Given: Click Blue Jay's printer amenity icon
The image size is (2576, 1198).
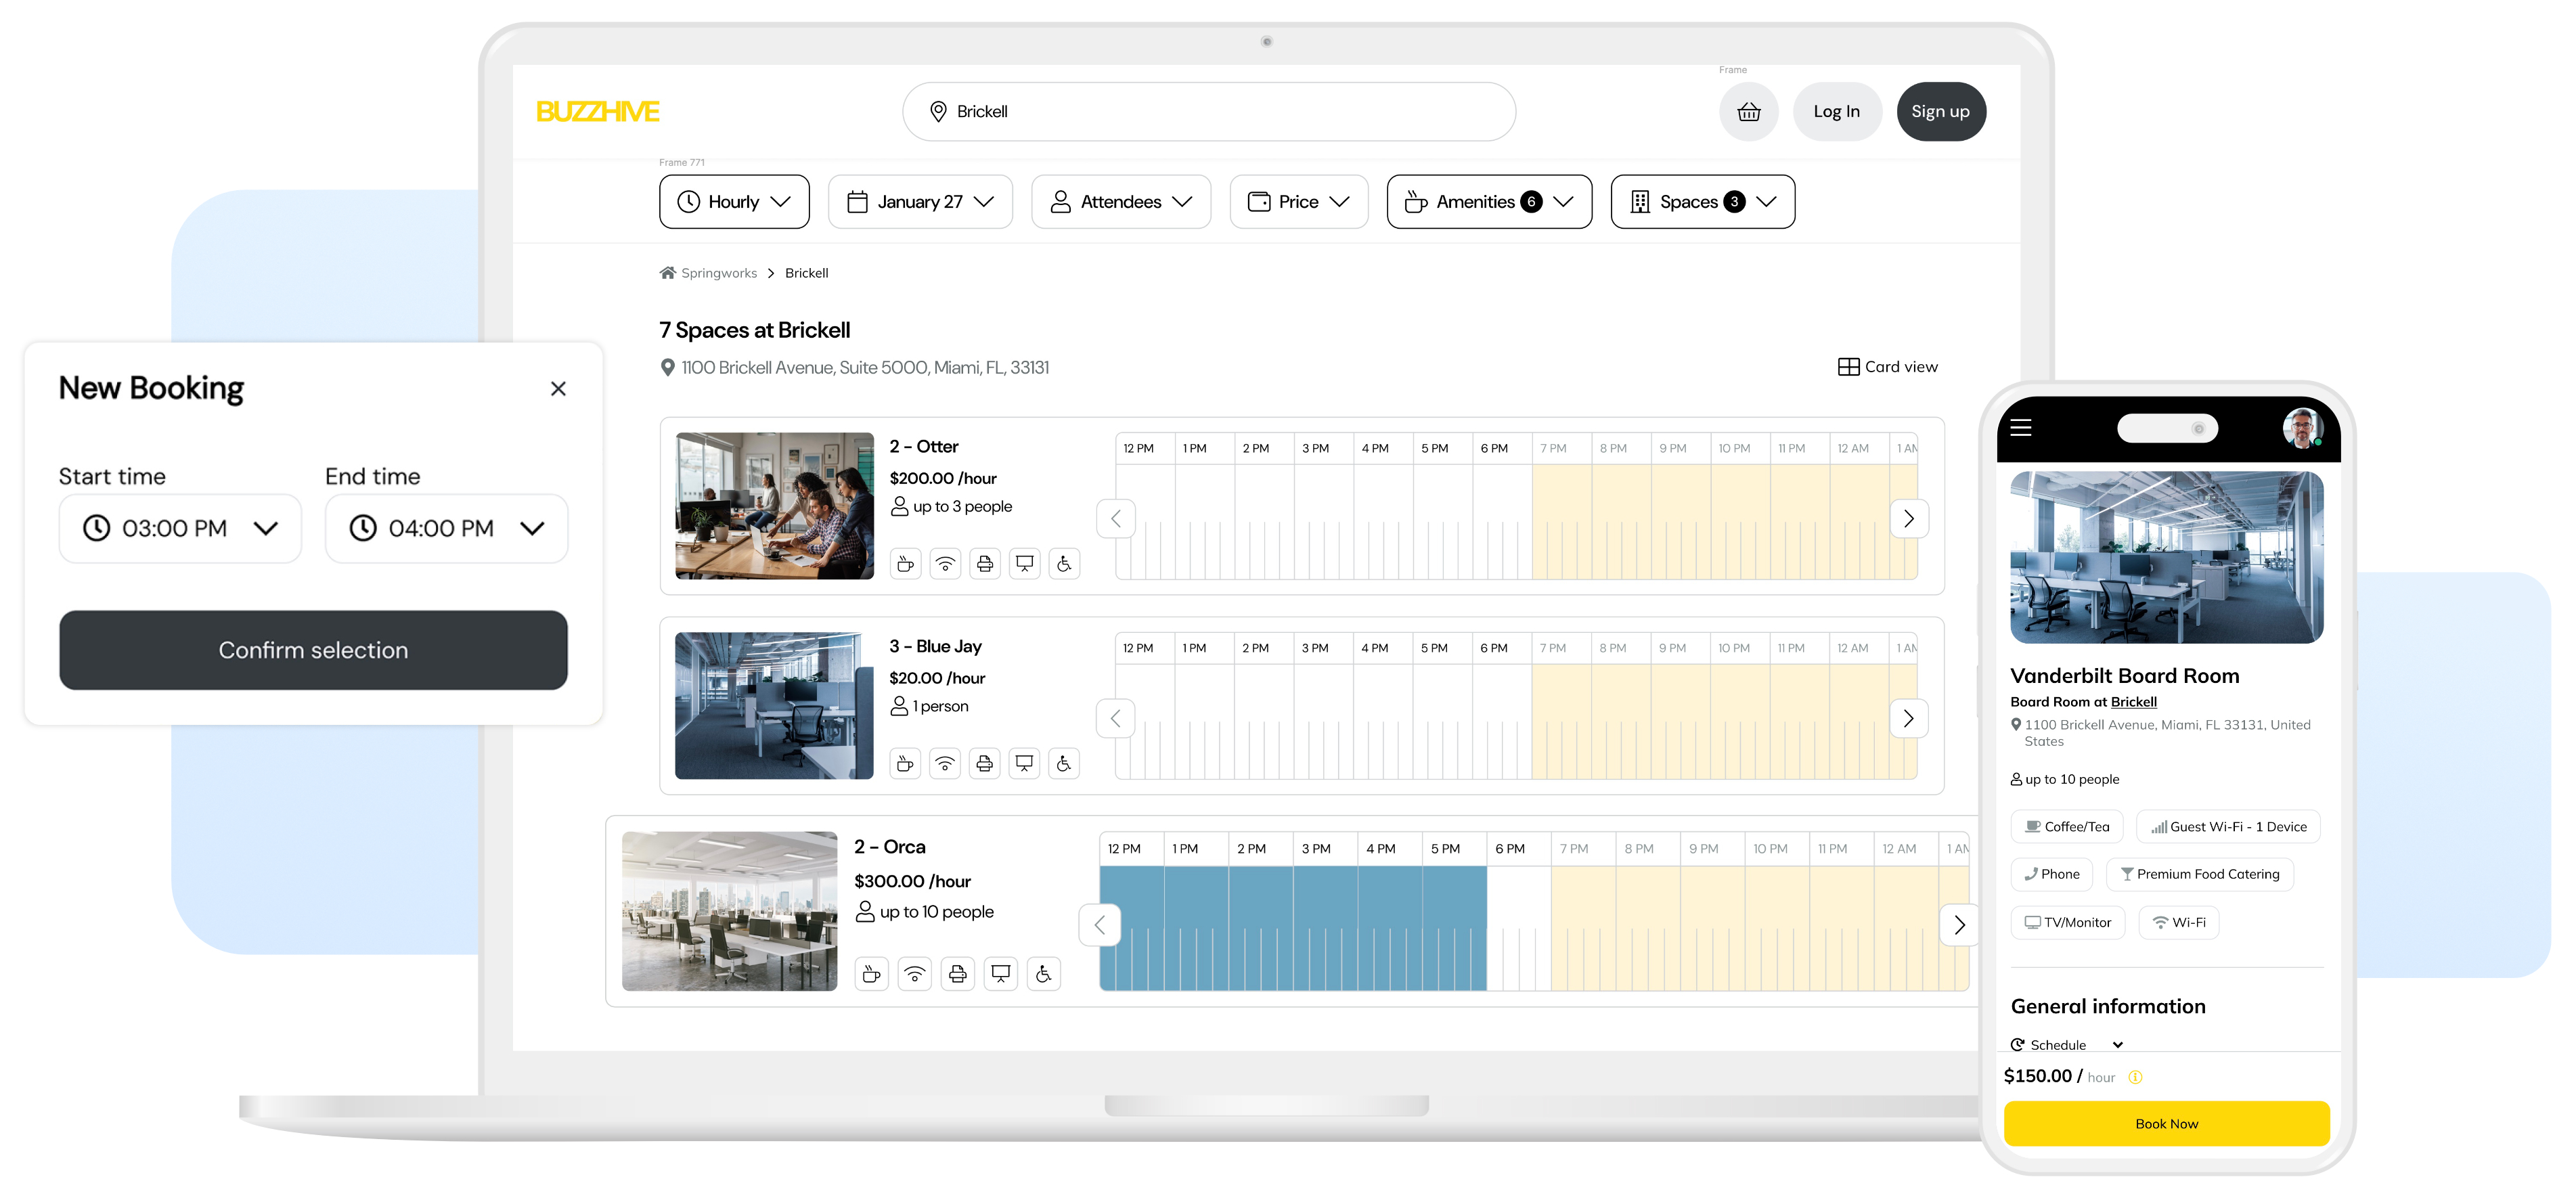Looking at the screenshot, I should pos(984,764).
